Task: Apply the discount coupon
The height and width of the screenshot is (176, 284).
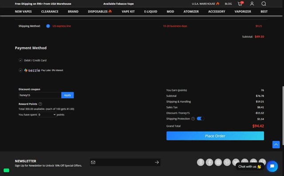Action: (67, 95)
